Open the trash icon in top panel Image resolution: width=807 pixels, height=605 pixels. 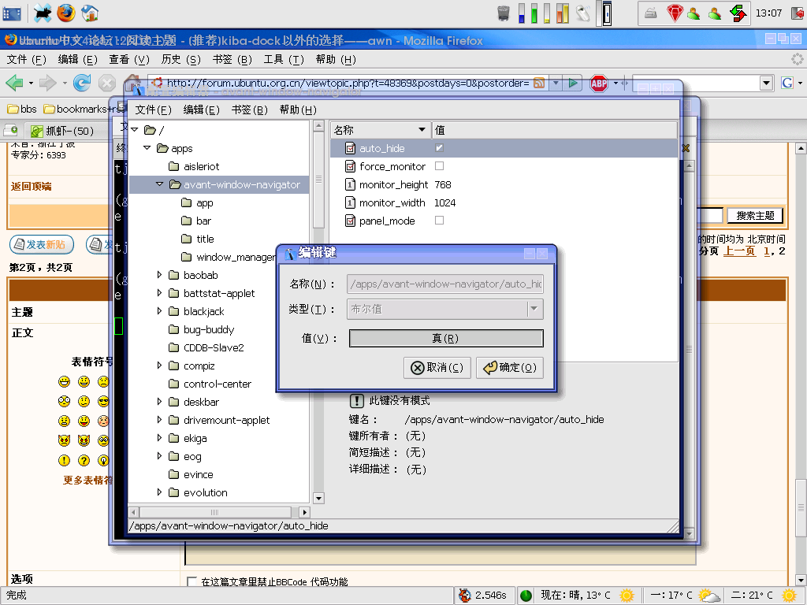pyautogui.click(x=503, y=13)
